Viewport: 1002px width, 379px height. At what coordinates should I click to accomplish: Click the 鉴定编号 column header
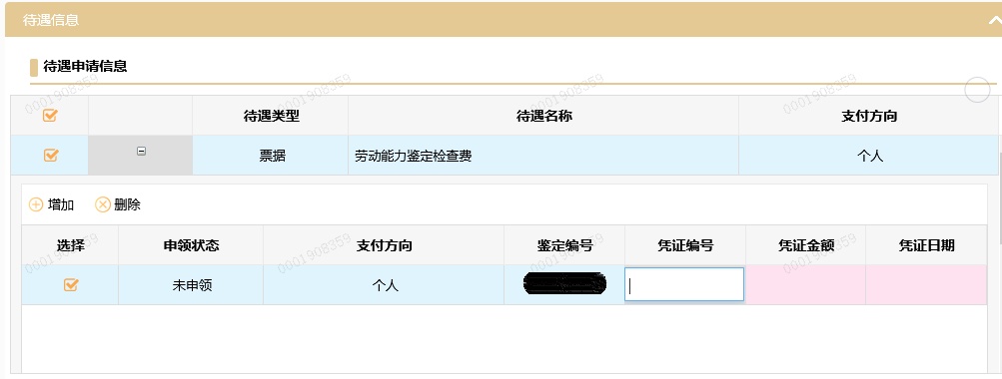(564, 245)
